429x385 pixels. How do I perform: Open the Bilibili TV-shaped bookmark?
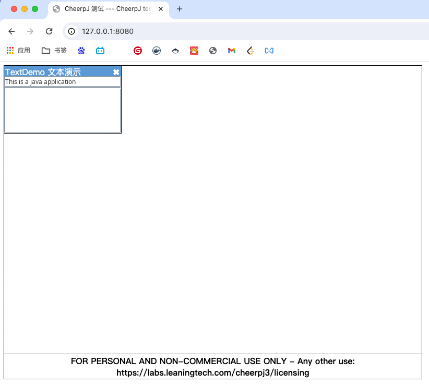coord(100,51)
